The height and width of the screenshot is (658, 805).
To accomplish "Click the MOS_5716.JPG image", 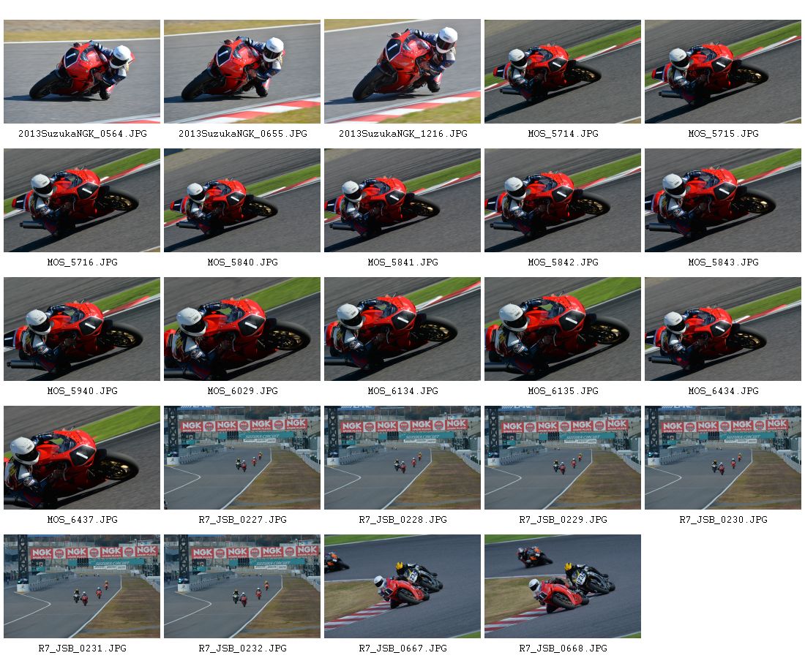I will click(x=82, y=200).
